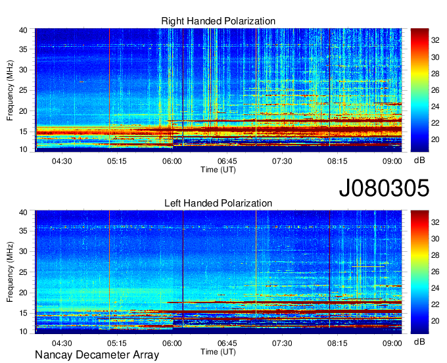Screen dimensions: 447x363
Task: Select the J080305 observation label
Action: [x=384, y=187]
